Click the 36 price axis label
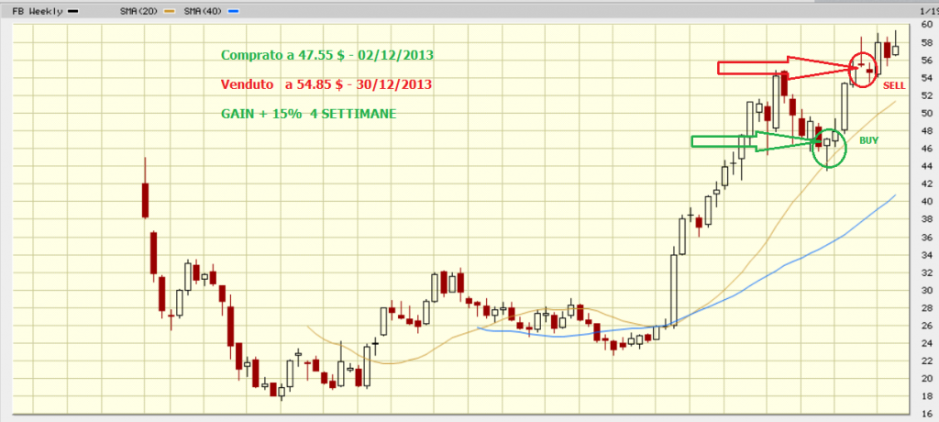The image size is (939, 422). point(928,238)
